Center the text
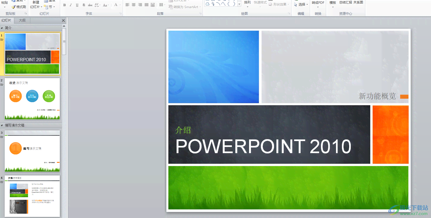Viewport: 431px width, 218px height. pos(134,5)
